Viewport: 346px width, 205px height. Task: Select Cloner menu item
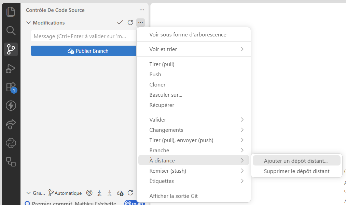[194, 85]
